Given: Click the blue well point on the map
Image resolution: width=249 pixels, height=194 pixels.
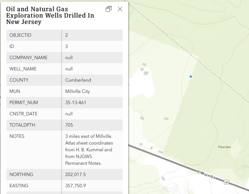Looking at the screenshot, I should tap(191, 76).
